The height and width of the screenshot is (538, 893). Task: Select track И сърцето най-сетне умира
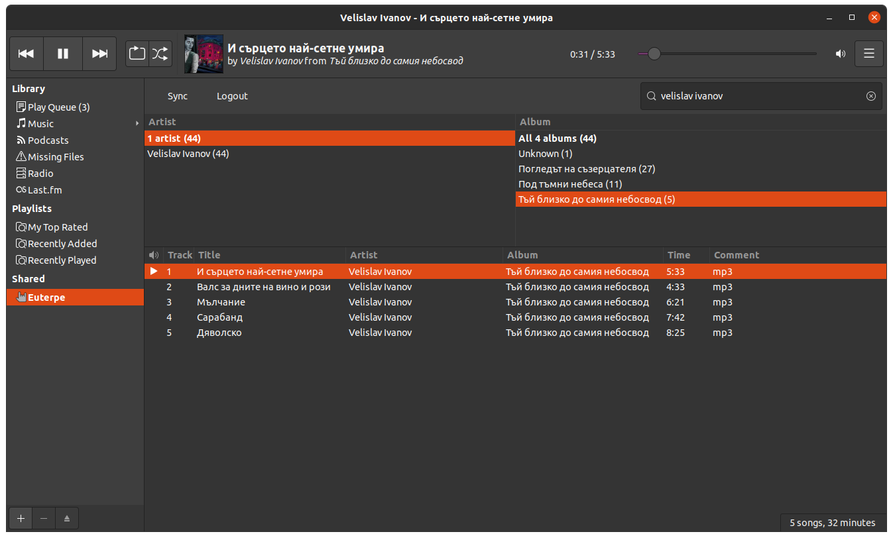(x=515, y=272)
